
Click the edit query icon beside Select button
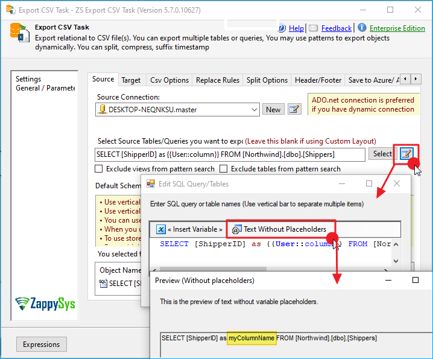click(x=406, y=154)
